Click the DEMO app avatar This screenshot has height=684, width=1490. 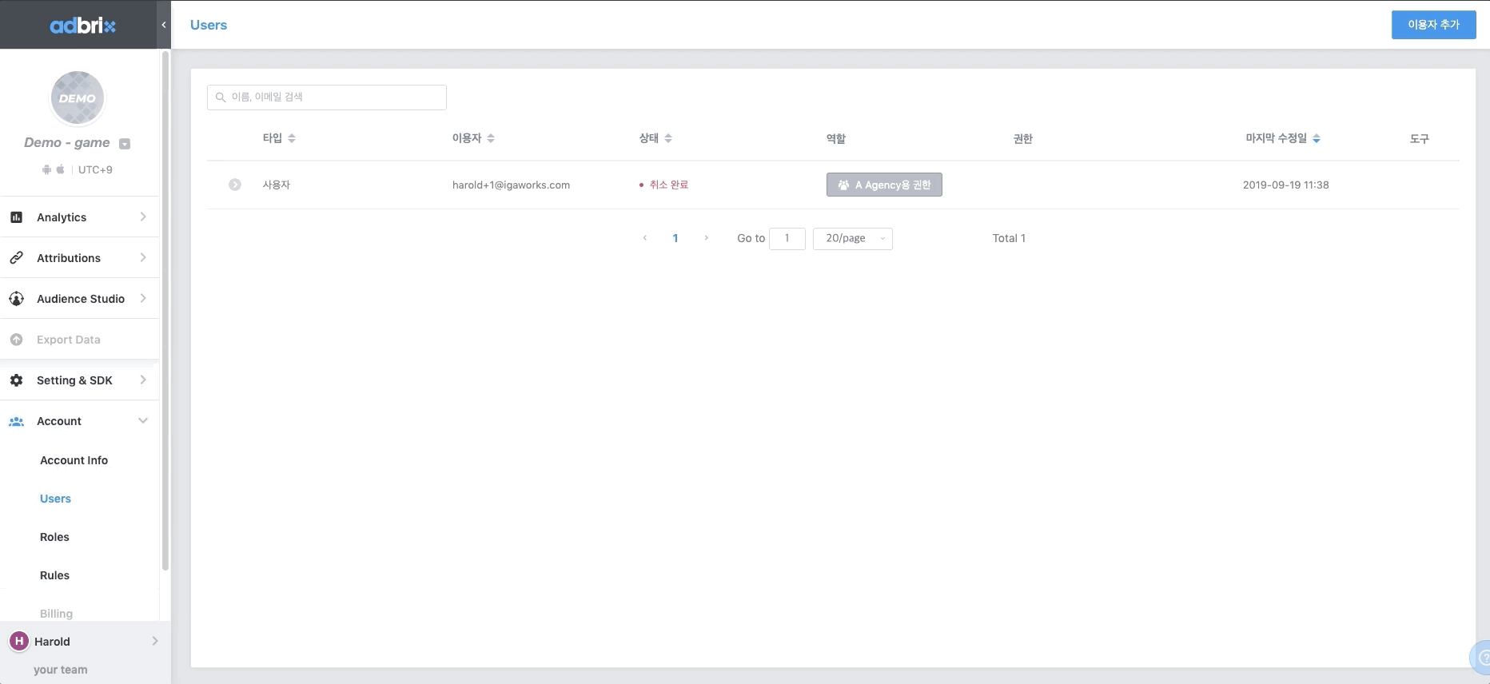[78, 98]
